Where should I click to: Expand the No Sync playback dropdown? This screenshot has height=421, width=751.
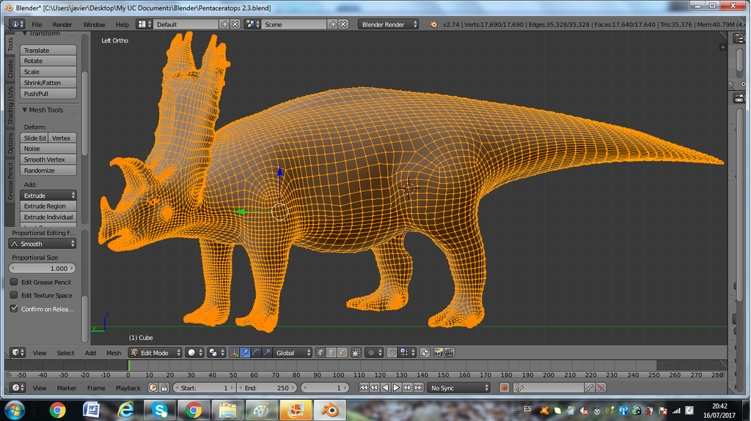(x=459, y=387)
